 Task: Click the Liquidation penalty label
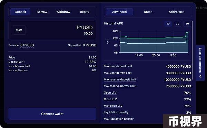[x=116, y=112]
